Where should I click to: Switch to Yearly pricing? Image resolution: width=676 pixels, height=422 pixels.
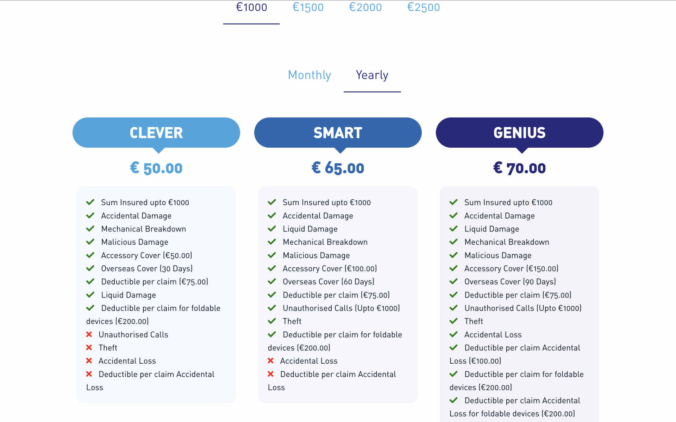tap(372, 75)
